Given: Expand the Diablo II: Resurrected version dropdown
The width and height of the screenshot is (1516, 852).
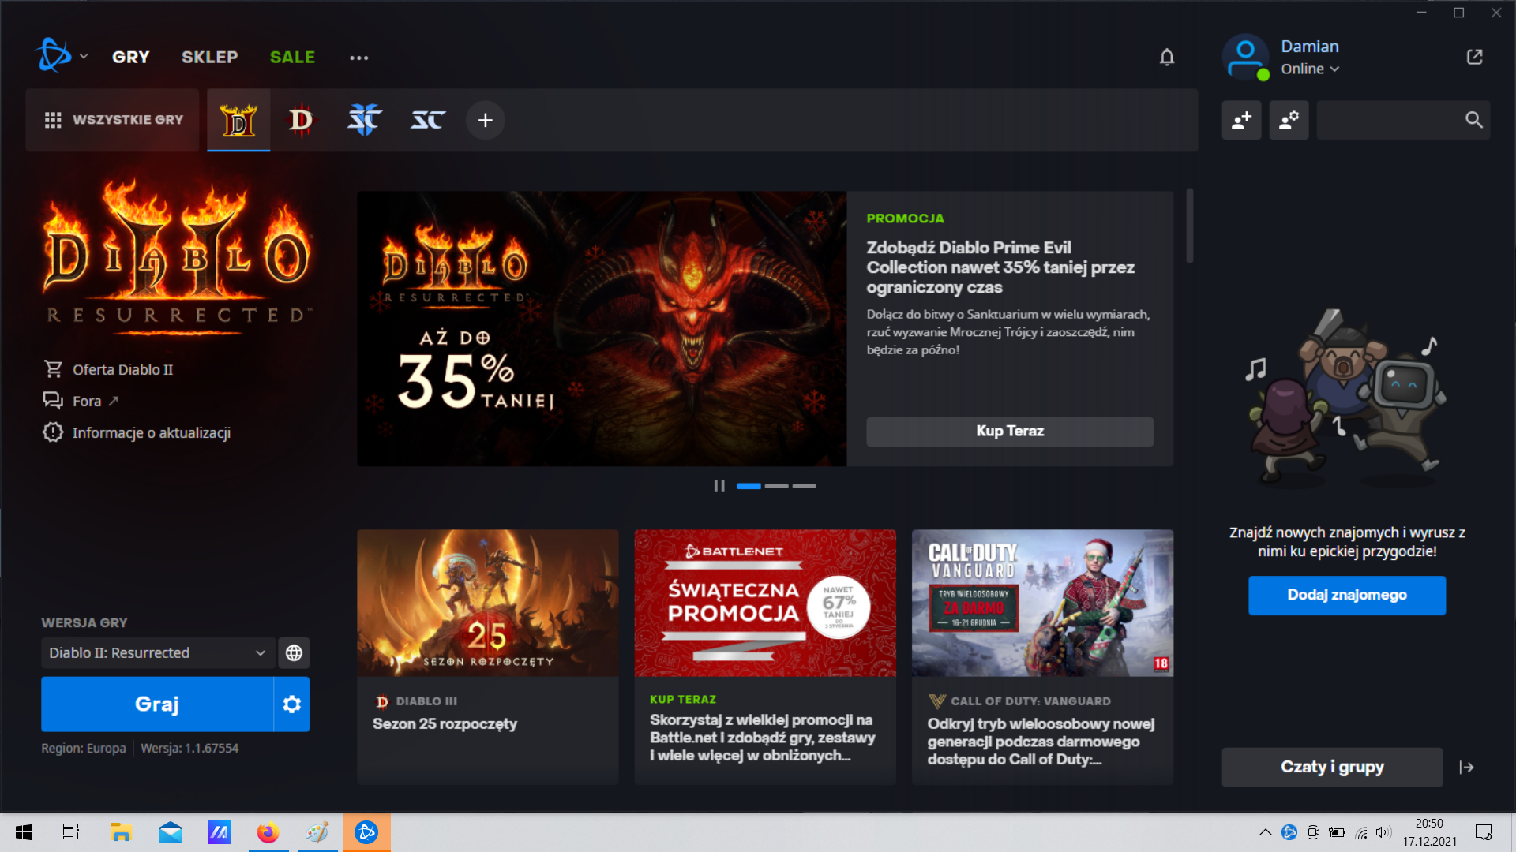Looking at the screenshot, I should click(x=158, y=652).
